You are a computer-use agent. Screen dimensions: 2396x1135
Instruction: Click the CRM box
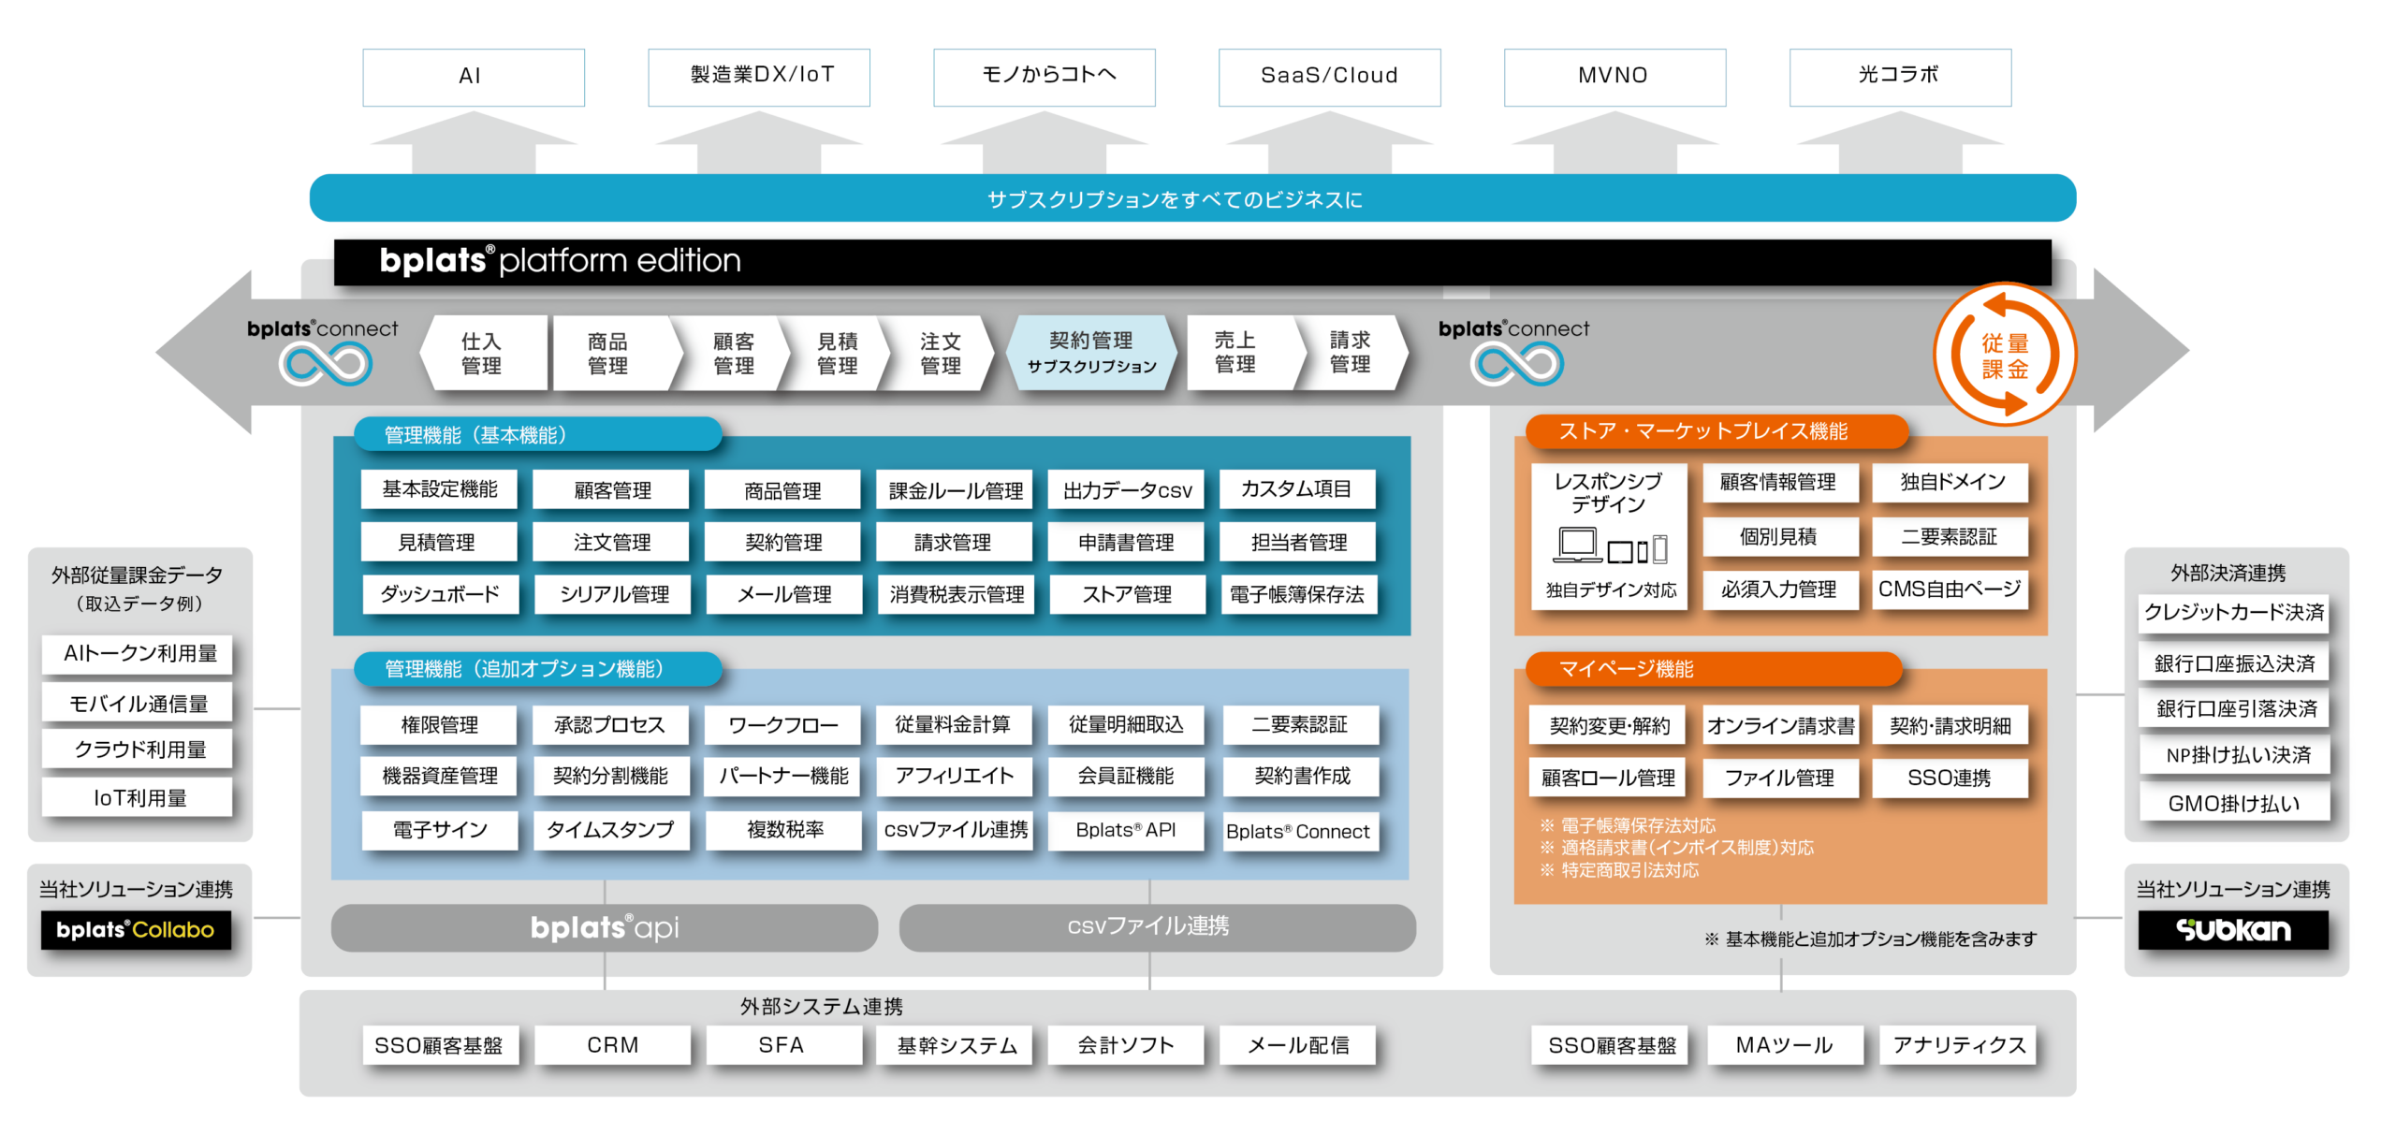pos(612,1045)
